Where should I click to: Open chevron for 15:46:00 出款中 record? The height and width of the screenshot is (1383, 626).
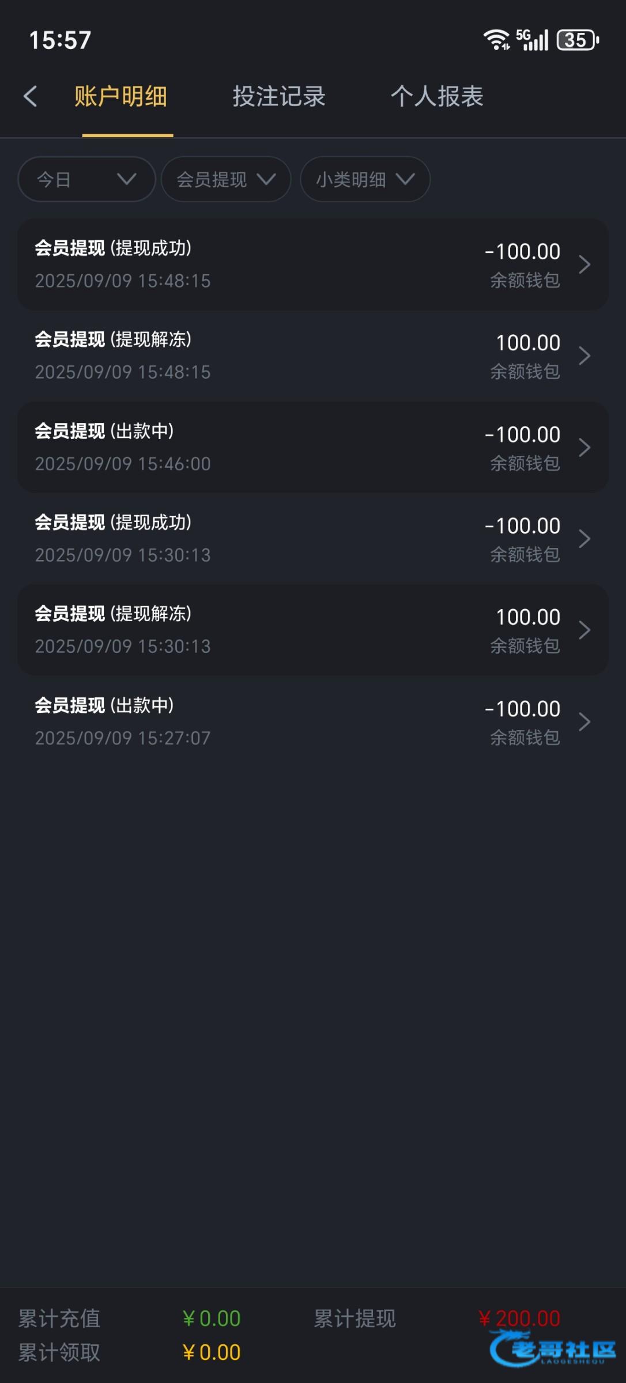(x=584, y=448)
